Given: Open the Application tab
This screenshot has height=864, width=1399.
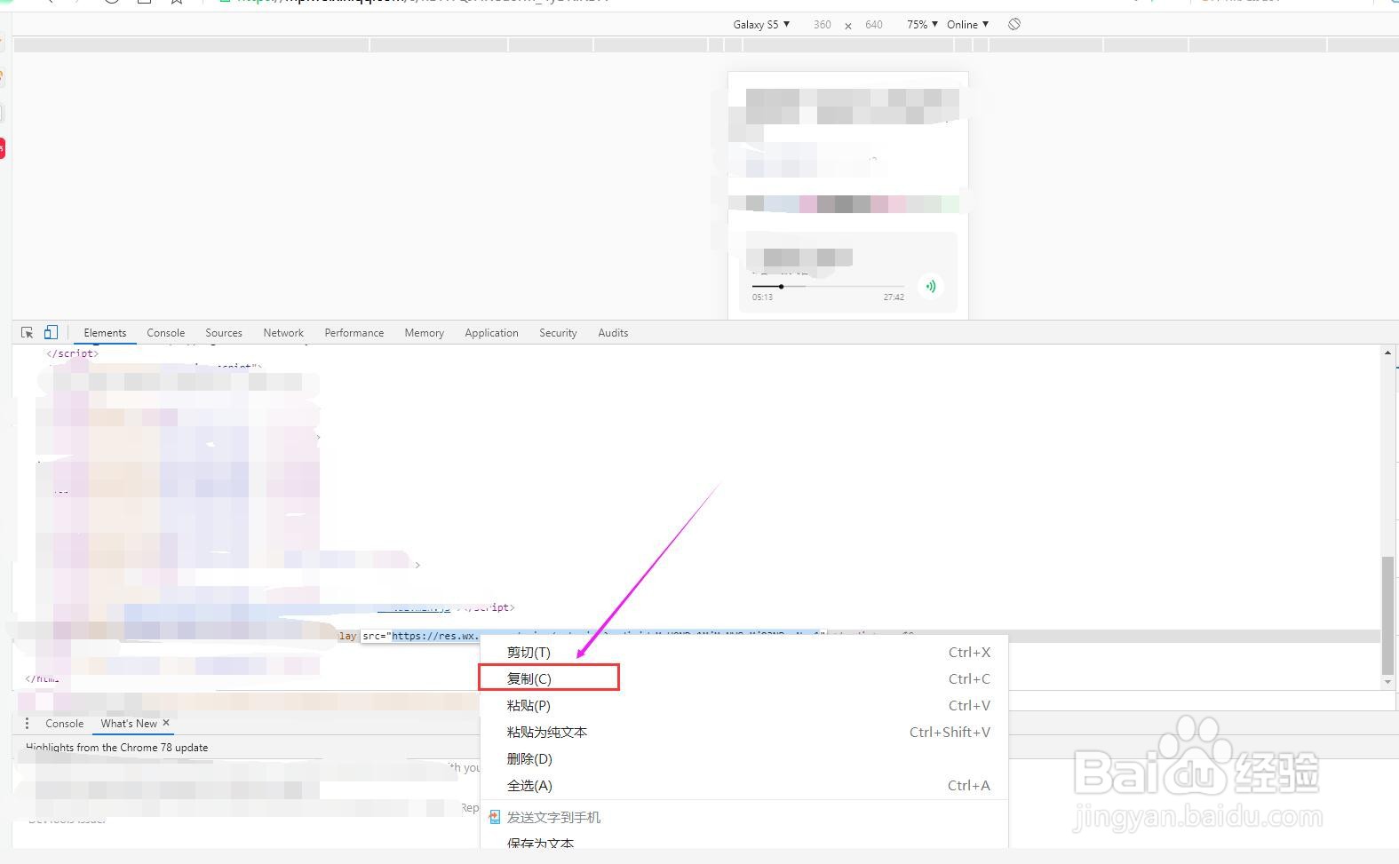Looking at the screenshot, I should pyautogui.click(x=491, y=333).
